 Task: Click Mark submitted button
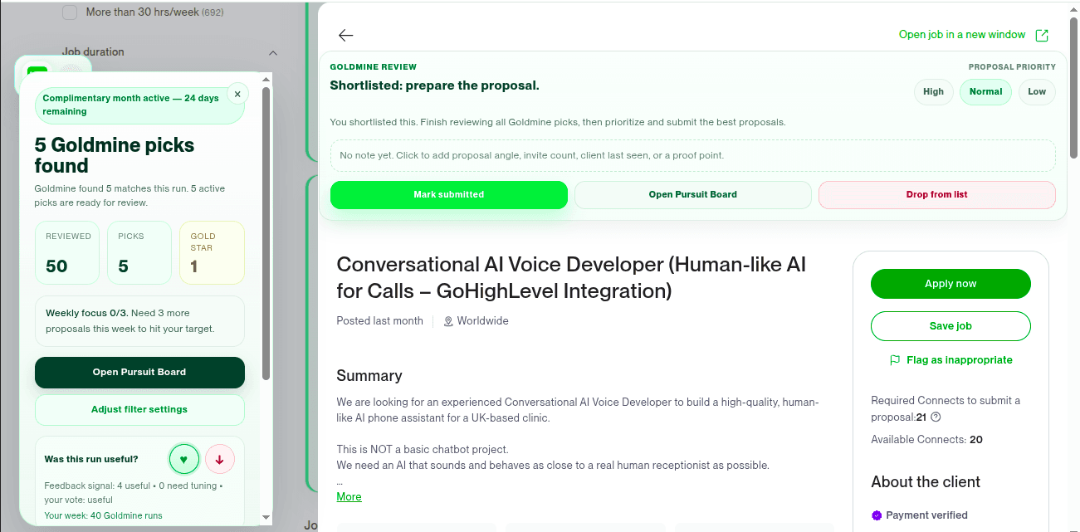pyautogui.click(x=449, y=194)
